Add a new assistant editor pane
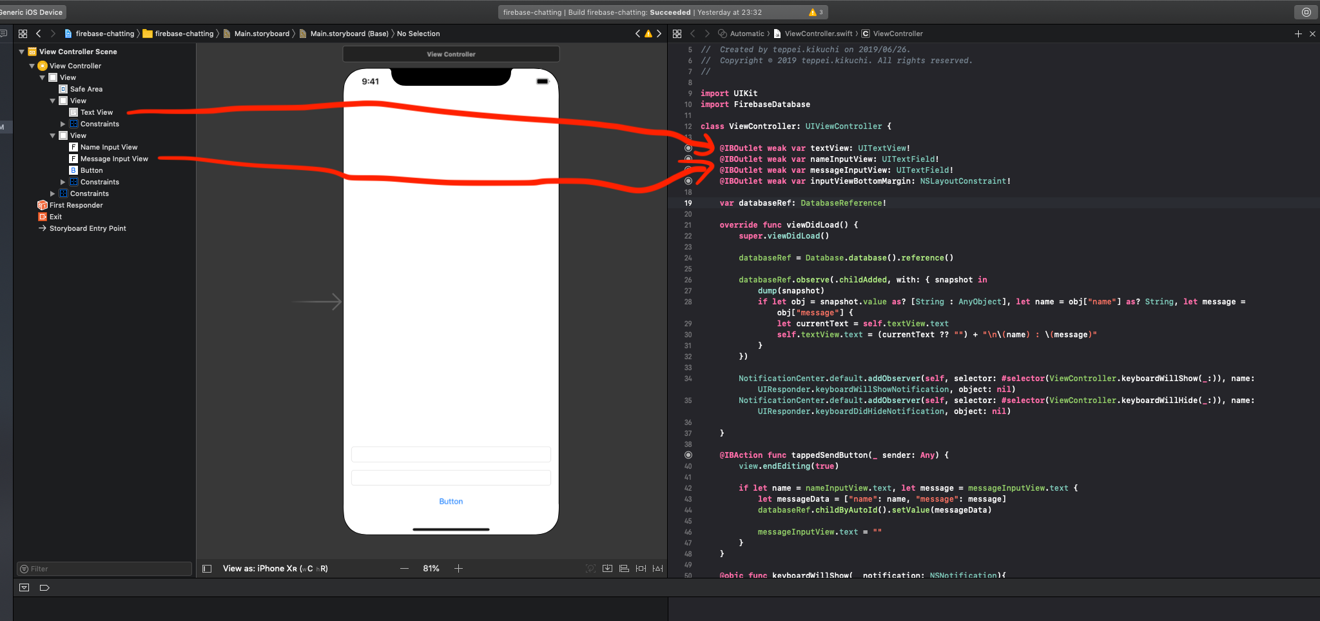The height and width of the screenshot is (621, 1320). 1298,34
